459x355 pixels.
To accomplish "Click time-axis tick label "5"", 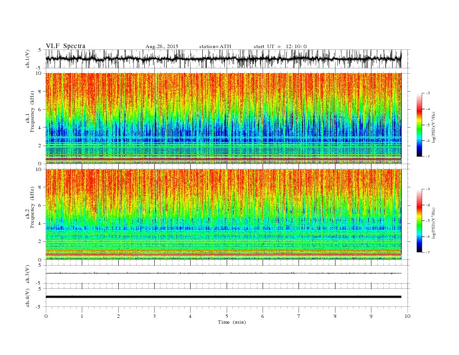I will [227, 316].
